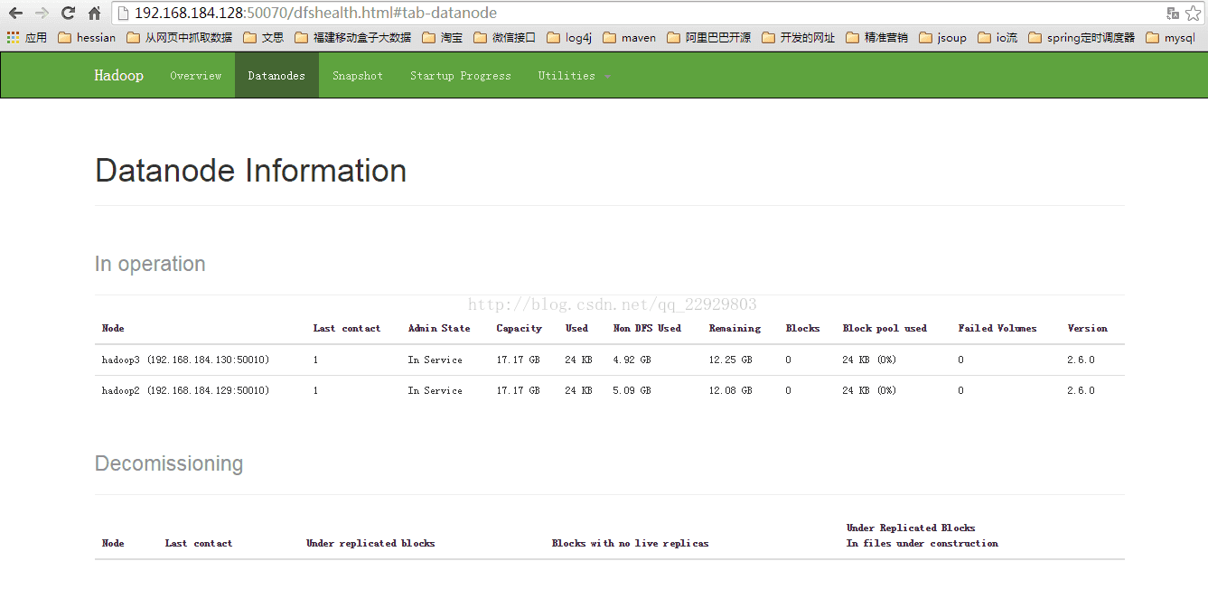1208x589 pixels.
Task: Select the Datanodes tab
Action: click(x=276, y=76)
